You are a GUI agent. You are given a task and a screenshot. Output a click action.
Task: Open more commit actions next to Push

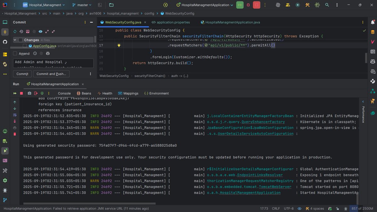coord(90,74)
